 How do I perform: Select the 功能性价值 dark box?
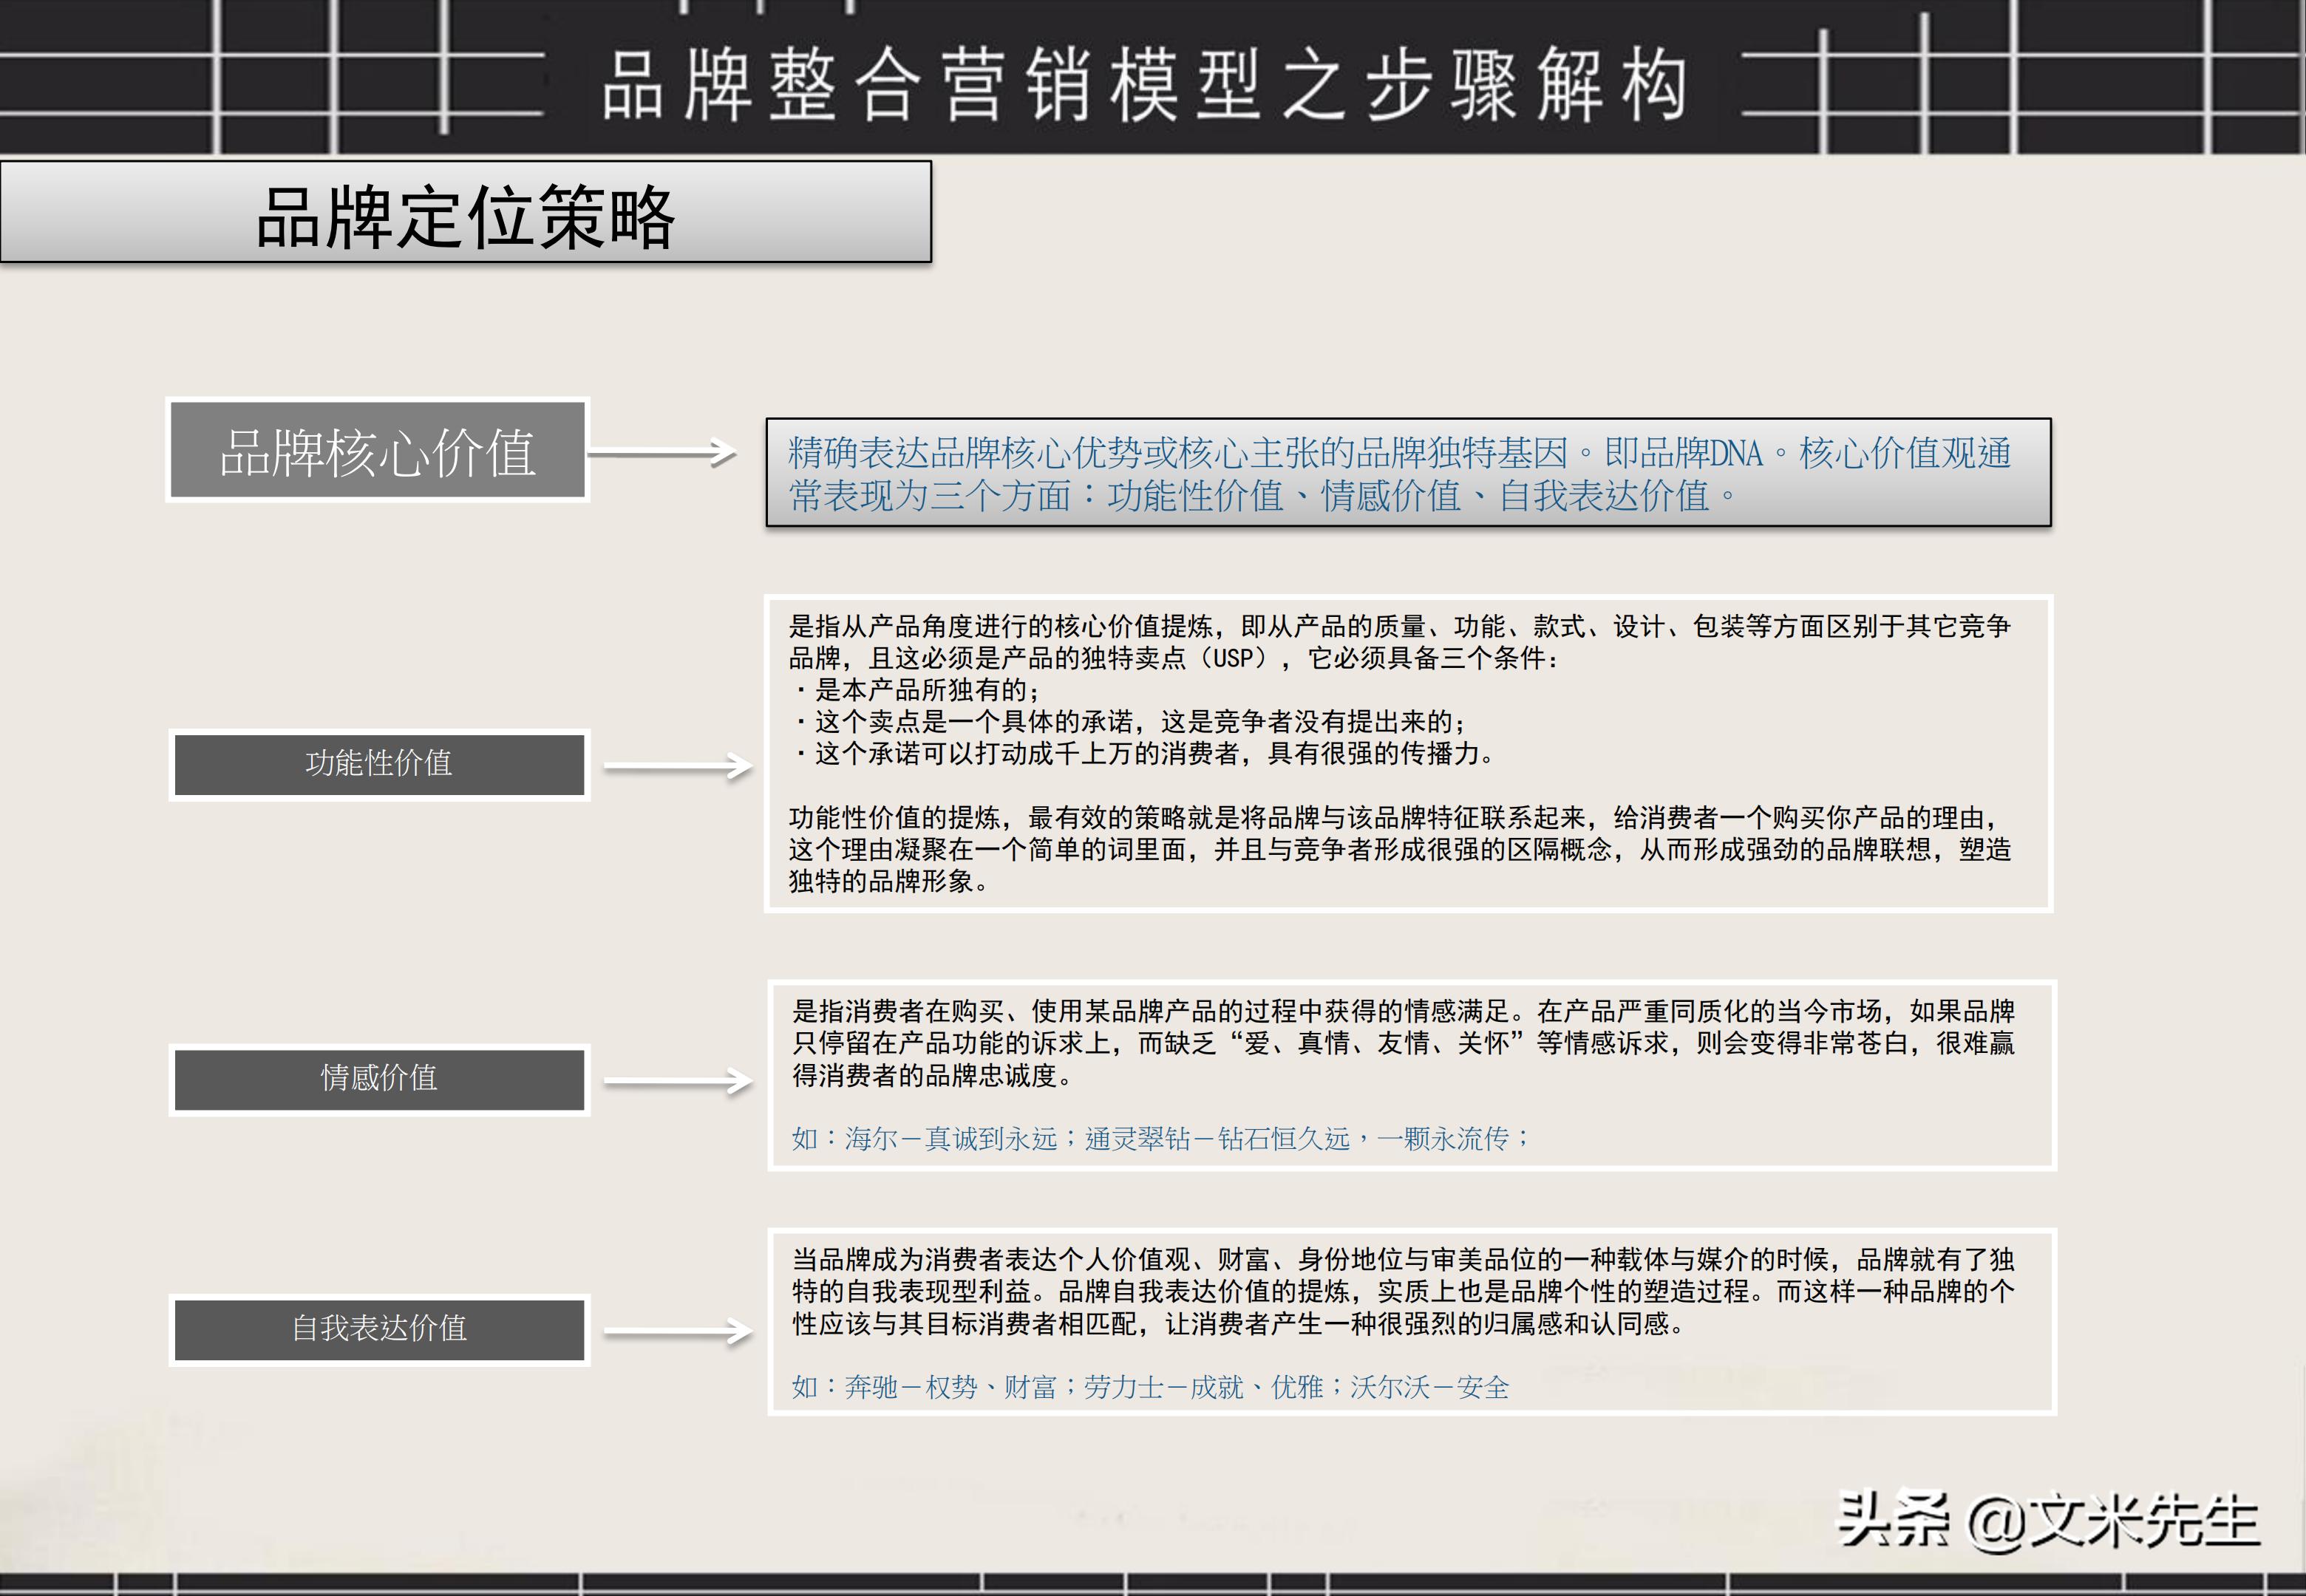click(378, 765)
